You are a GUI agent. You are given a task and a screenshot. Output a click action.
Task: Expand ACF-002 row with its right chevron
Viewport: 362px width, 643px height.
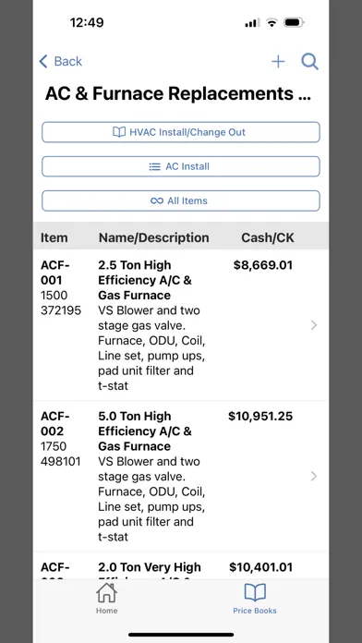pos(314,476)
